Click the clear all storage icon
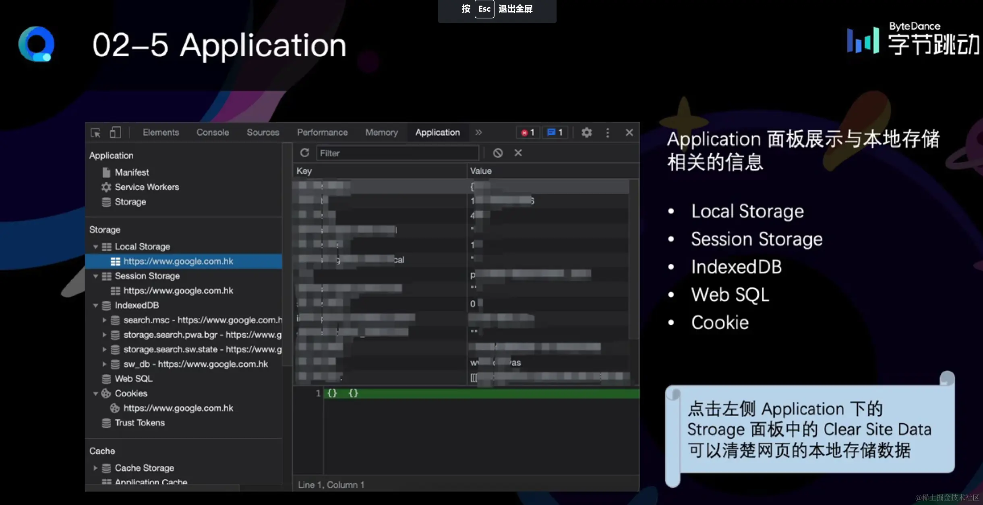 click(498, 153)
